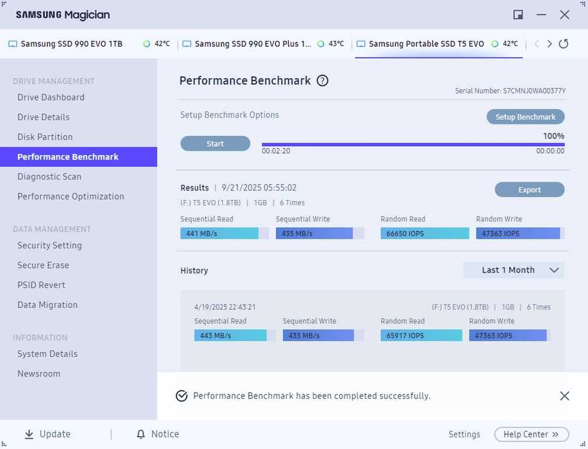The image size is (588, 449).
Task: Click the Setup Benchmark Options label
Action: (x=229, y=115)
